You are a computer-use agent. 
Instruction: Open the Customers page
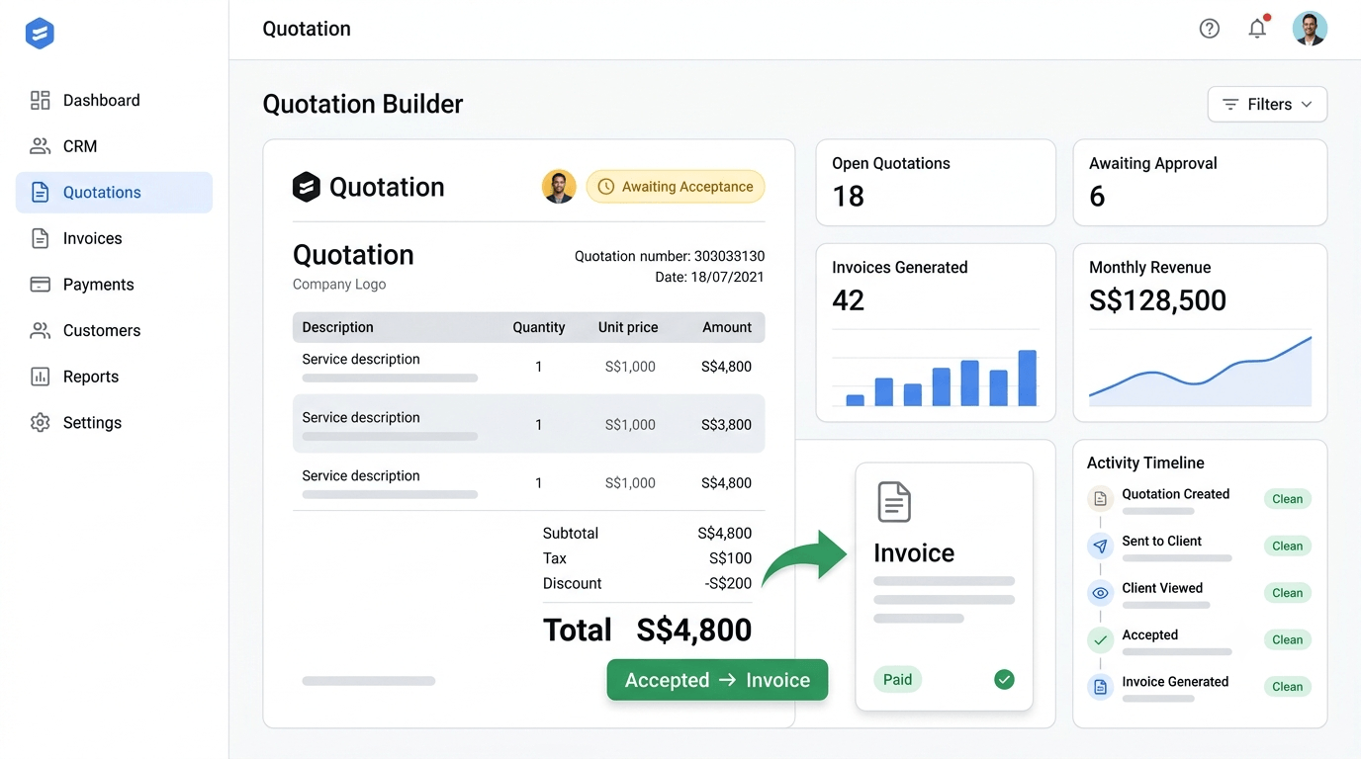(114, 330)
